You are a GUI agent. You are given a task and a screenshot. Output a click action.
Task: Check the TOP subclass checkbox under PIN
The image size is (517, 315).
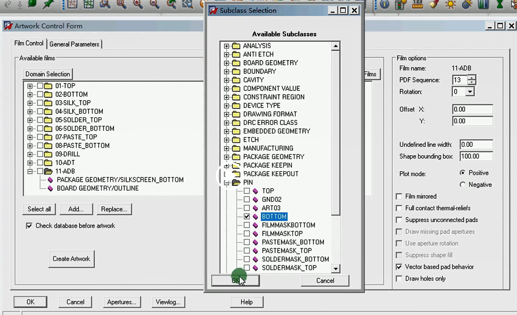coord(247,191)
